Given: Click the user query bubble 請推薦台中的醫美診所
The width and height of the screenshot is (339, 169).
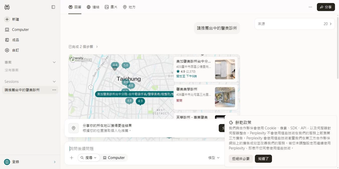Looking at the screenshot, I should 217,28.
